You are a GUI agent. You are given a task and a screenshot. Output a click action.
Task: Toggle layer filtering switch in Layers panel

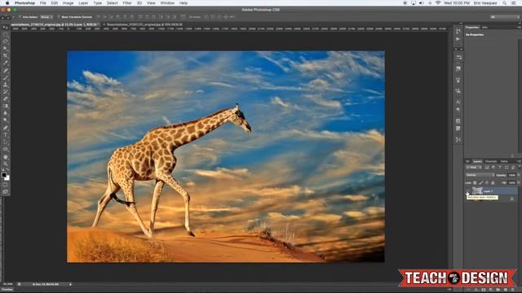coord(519,168)
